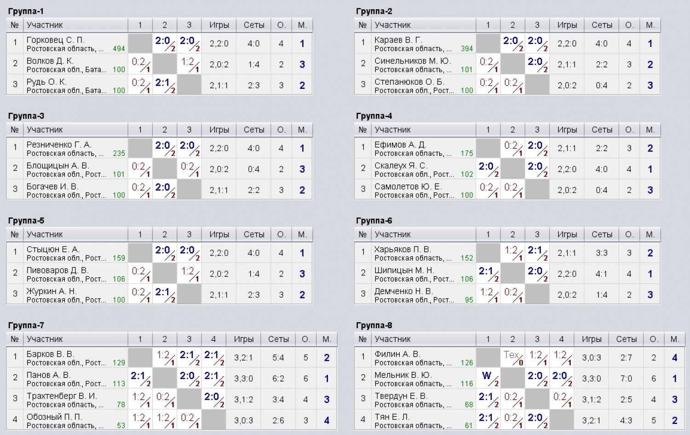690x435 pixels.
Task: Click participant Горковец С. П. in Группа-1
Action: [56, 40]
